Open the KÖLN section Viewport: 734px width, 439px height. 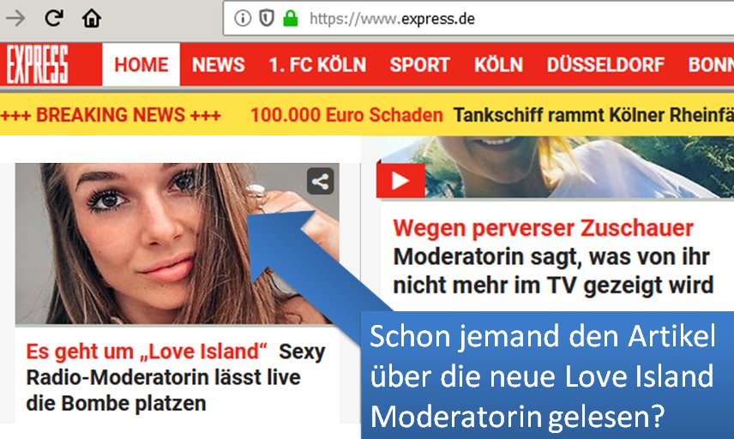tap(498, 64)
